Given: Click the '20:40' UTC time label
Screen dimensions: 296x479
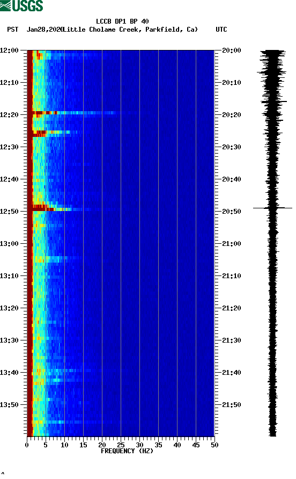Looking at the screenshot, I should 231,179.
